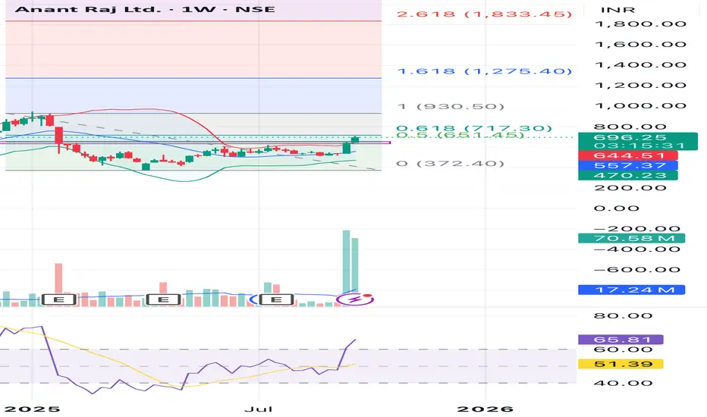
Task: Click the yellow RSI average value 51.39
Action: tap(621, 364)
